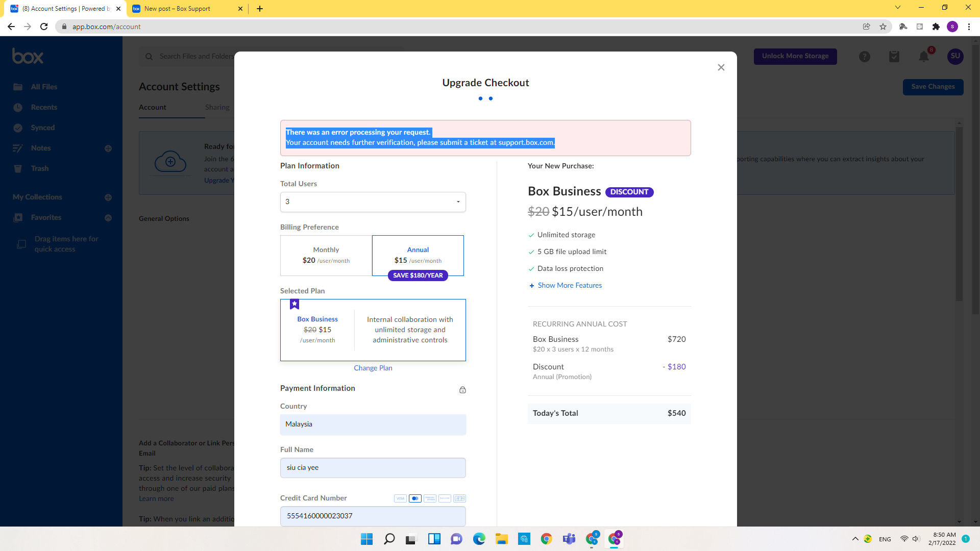The width and height of the screenshot is (980, 551).
Task: Click the upload cloud icon
Action: 170,162
